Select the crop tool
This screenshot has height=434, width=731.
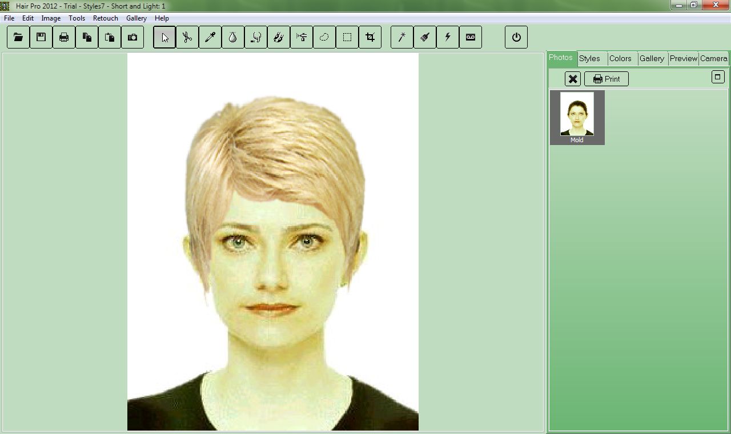tap(370, 37)
